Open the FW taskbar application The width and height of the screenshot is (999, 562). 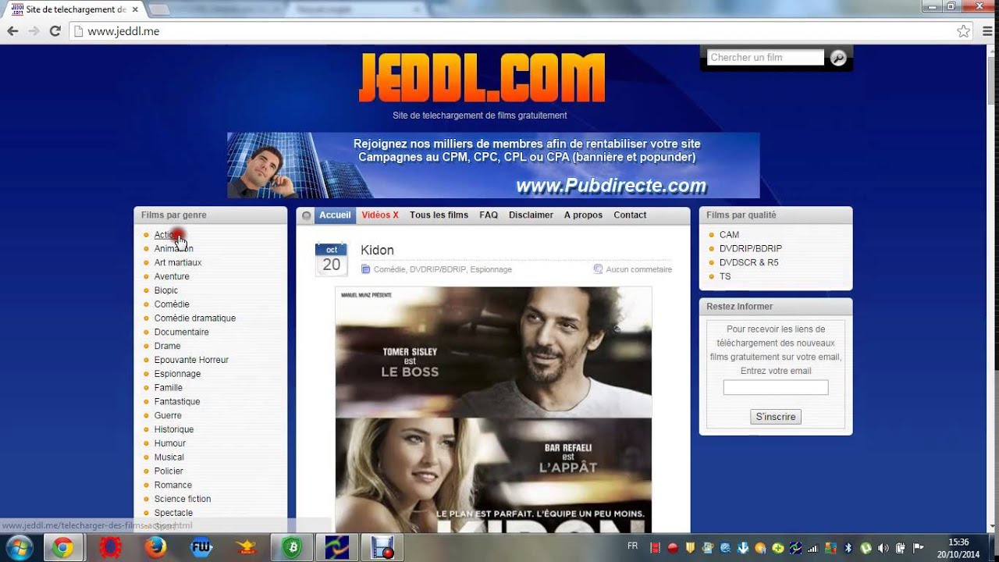tap(201, 548)
